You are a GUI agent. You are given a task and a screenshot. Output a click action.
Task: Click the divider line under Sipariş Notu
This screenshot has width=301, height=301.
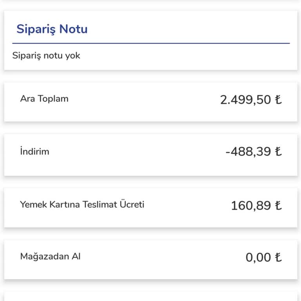151,43
